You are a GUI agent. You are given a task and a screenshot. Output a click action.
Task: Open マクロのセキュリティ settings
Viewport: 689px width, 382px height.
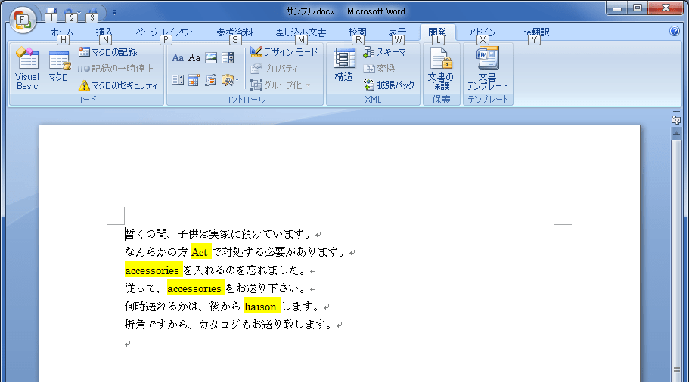coord(118,85)
